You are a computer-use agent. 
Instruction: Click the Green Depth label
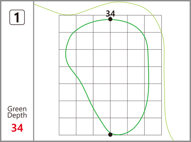tap(17, 112)
